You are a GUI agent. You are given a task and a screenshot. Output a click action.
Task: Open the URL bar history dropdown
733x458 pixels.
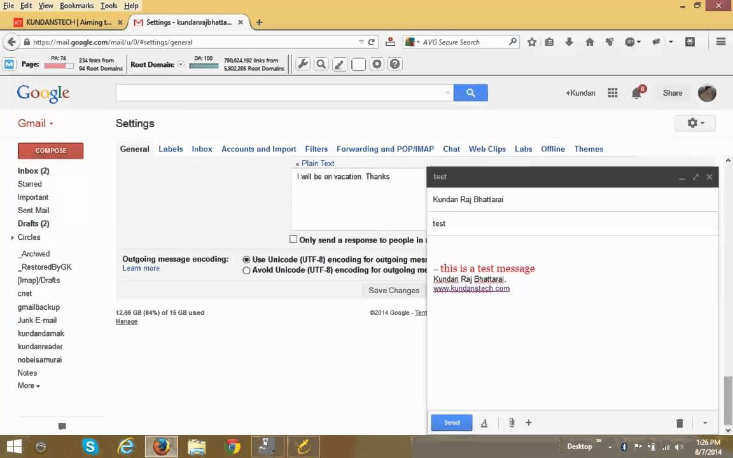(x=361, y=42)
